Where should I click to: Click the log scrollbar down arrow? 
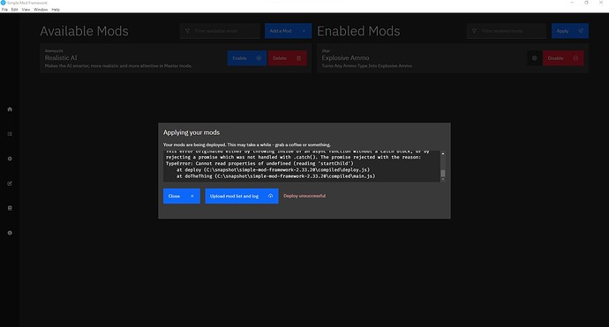point(443,180)
